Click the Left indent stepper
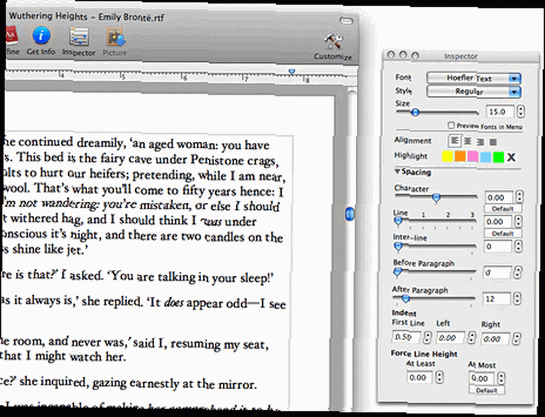The height and width of the screenshot is (417, 545). click(471, 338)
